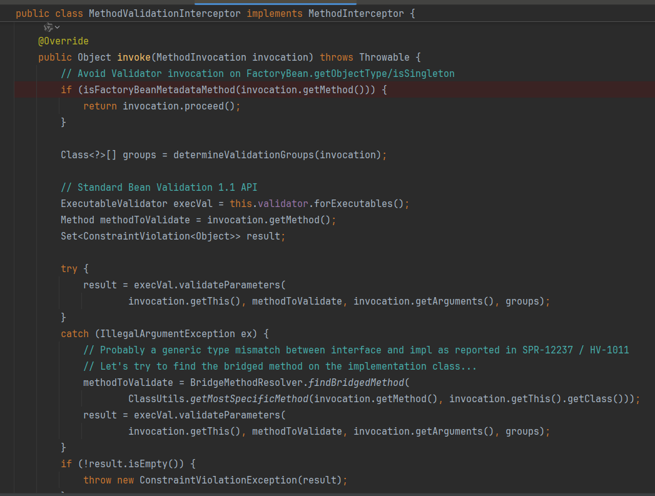The height and width of the screenshot is (496, 655).
Task: Click the try keyword
Action: [x=69, y=269]
